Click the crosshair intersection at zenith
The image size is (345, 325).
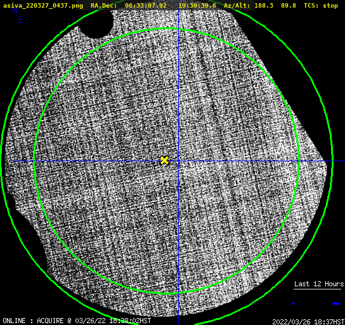pyautogui.click(x=178, y=161)
